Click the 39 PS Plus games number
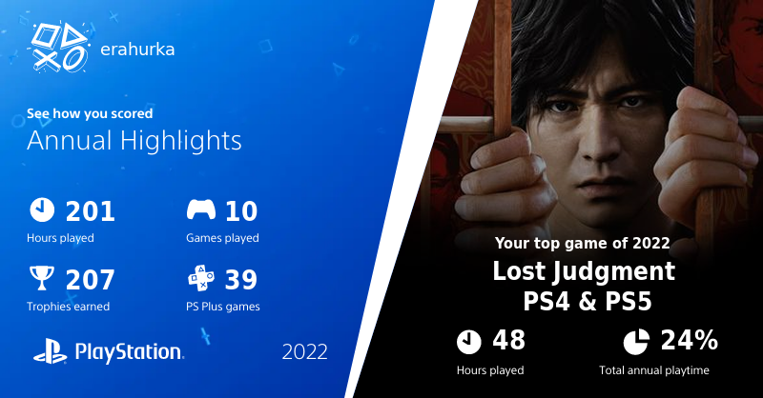 point(241,279)
